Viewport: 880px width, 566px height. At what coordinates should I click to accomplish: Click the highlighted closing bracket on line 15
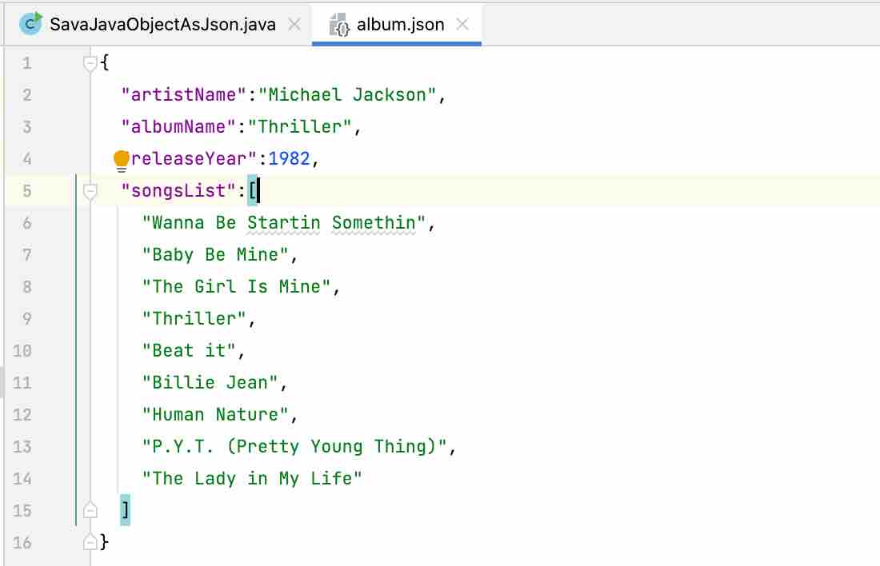point(125,510)
